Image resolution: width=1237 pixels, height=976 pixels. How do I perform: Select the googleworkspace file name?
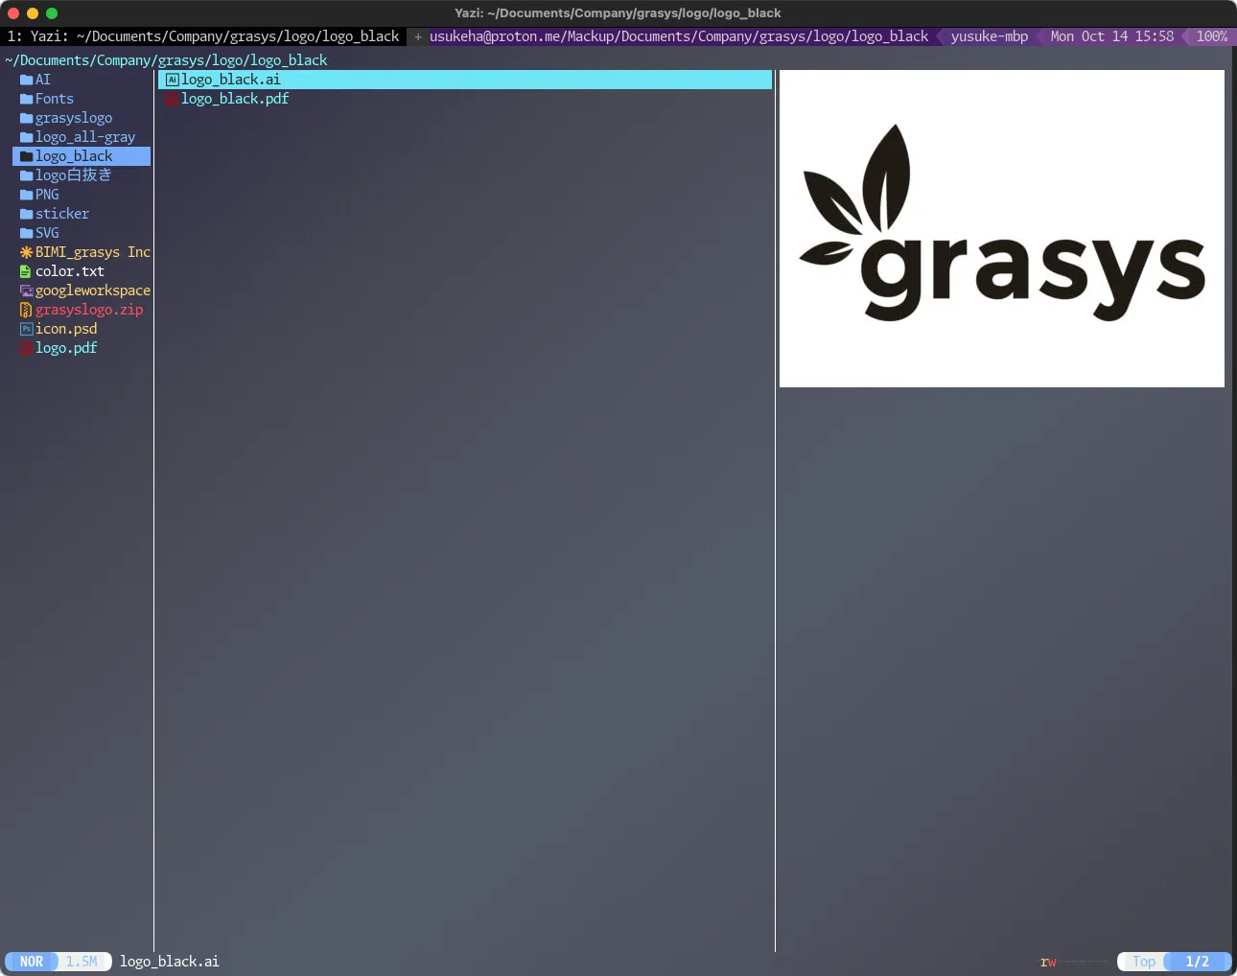point(93,290)
